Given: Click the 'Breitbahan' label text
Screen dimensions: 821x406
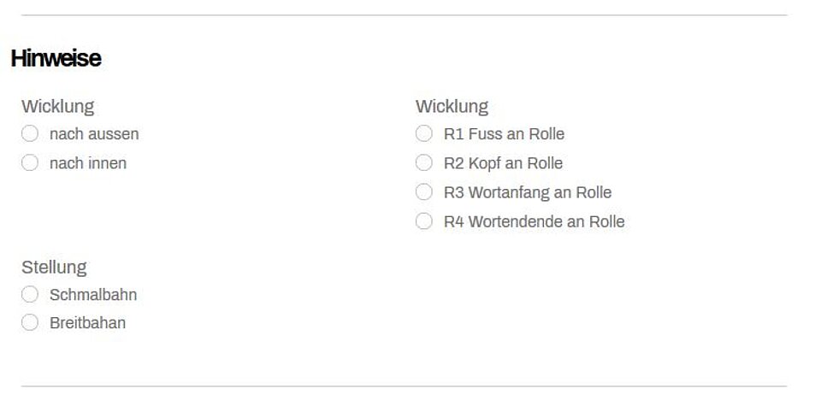Looking at the screenshot, I should coord(87,323).
